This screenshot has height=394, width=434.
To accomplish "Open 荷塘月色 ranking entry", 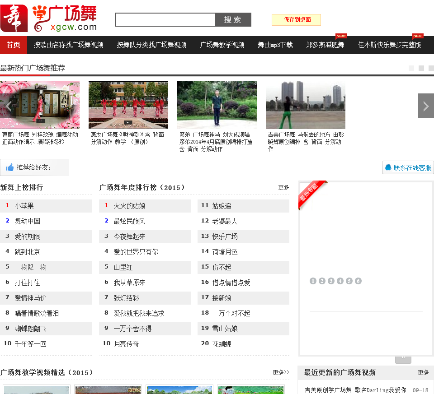I will (225, 252).
